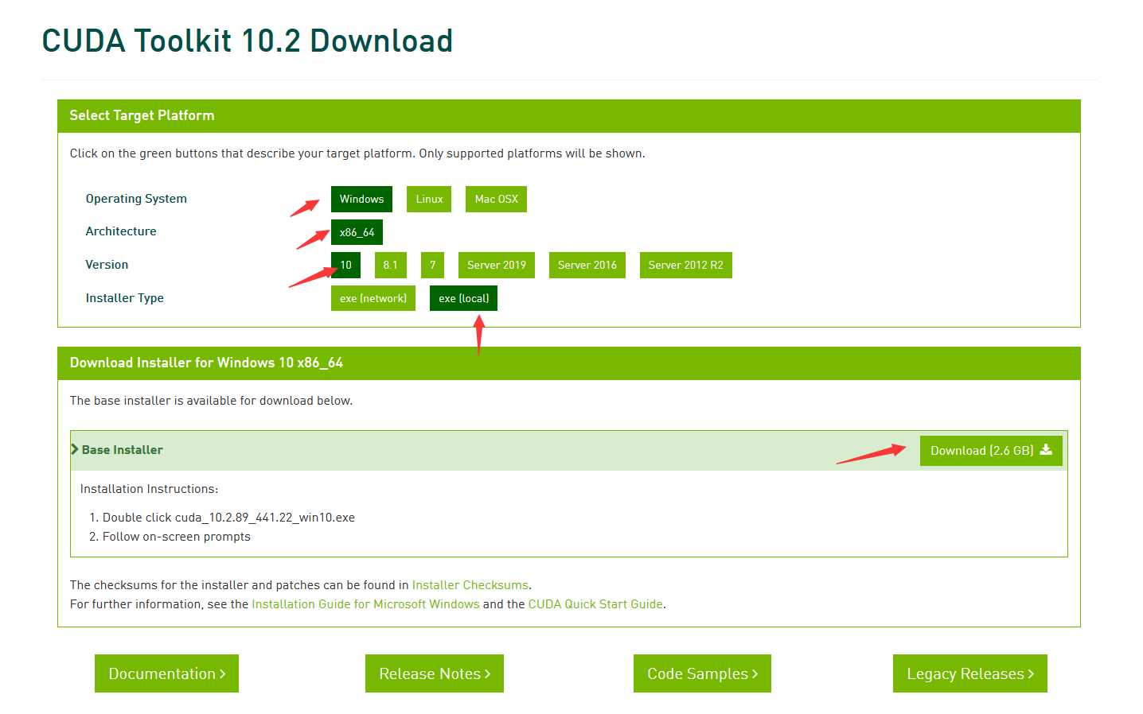Viewport: 1143px width, 714px height.
Task: Choose Mac OSX as operating system
Action: tap(496, 199)
